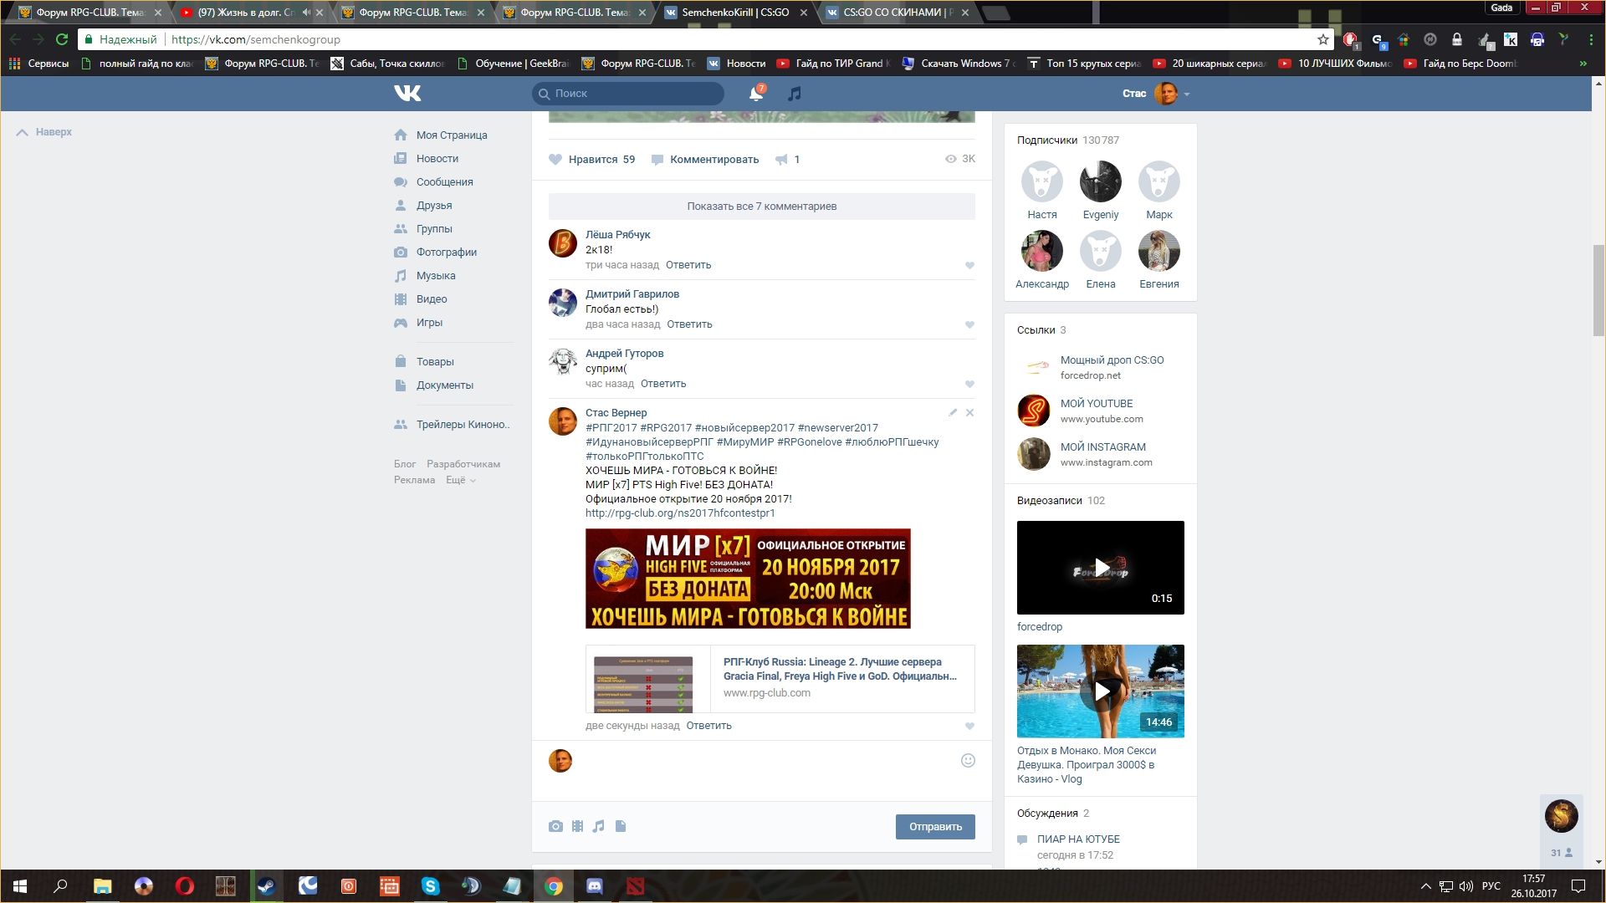Image resolution: width=1606 pixels, height=903 pixels.
Task: Click the VK logo in header
Action: tap(407, 94)
